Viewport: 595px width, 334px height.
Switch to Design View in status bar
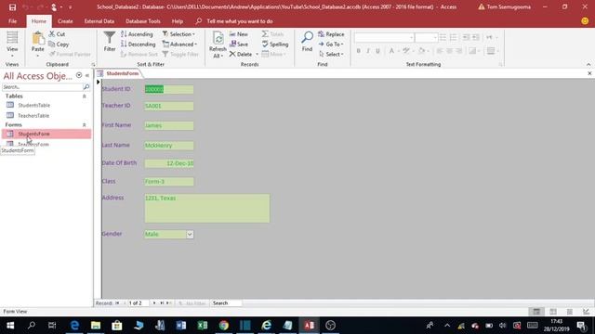click(x=587, y=312)
